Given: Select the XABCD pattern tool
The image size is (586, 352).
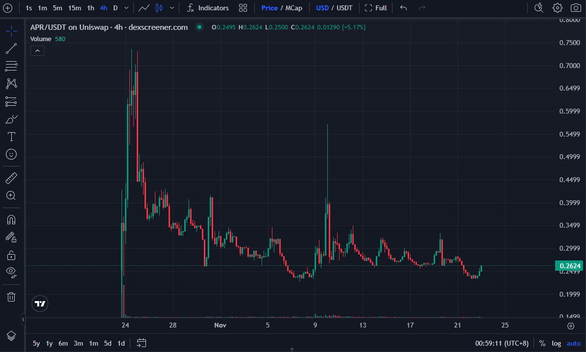Looking at the screenshot, I should click(11, 84).
